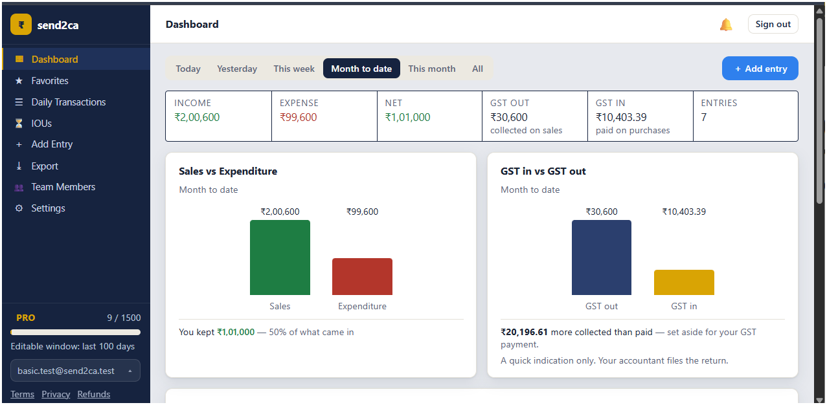
Task: Click the ₹2,00,600 label above Sales bar
Action: click(x=280, y=212)
